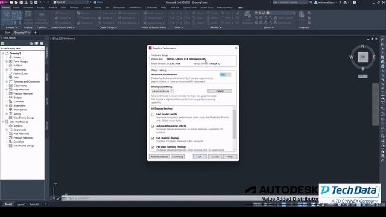386x217 pixels.
Task: Click the W compass letter on ViewCube
Action: pyautogui.click(x=351, y=57)
